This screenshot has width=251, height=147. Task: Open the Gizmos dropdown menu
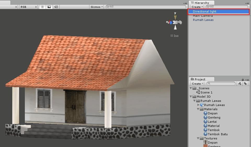pyautogui.click(x=97, y=7)
